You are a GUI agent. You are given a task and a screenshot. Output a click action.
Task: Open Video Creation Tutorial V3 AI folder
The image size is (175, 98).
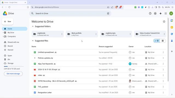(150, 34)
